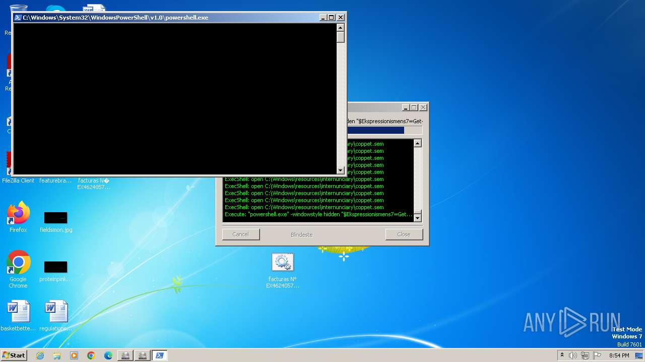Open Windows Explorer from the taskbar
This screenshot has width=645, height=362.
coord(57,355)
